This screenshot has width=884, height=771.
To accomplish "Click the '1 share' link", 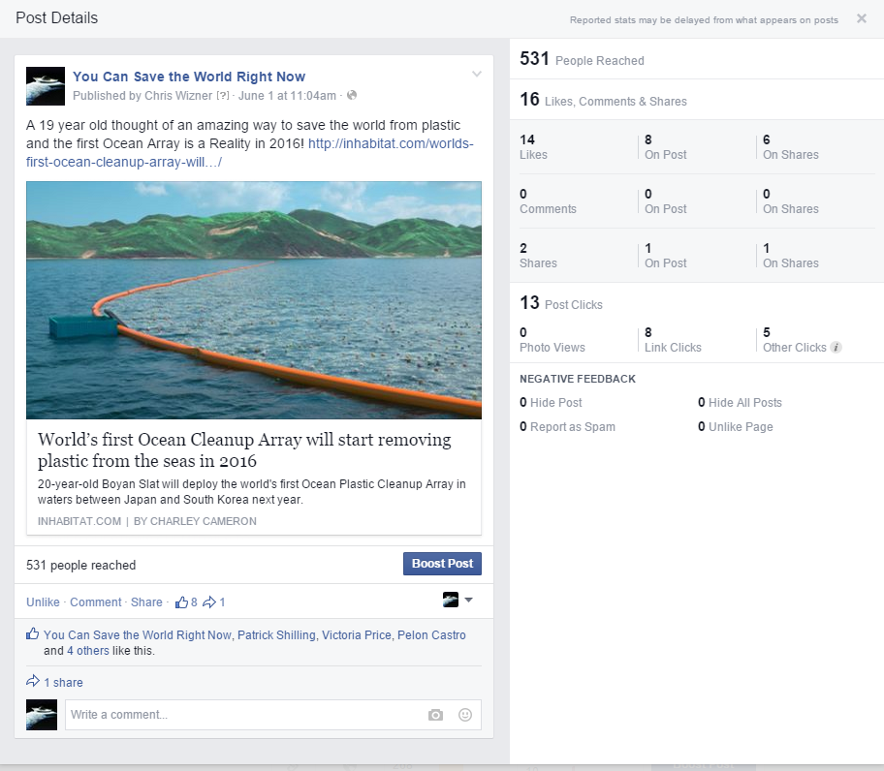I will 63,683.
